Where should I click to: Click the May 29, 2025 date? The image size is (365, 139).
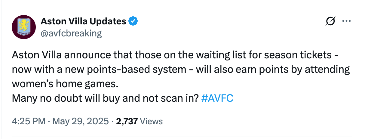coord(81,122)
